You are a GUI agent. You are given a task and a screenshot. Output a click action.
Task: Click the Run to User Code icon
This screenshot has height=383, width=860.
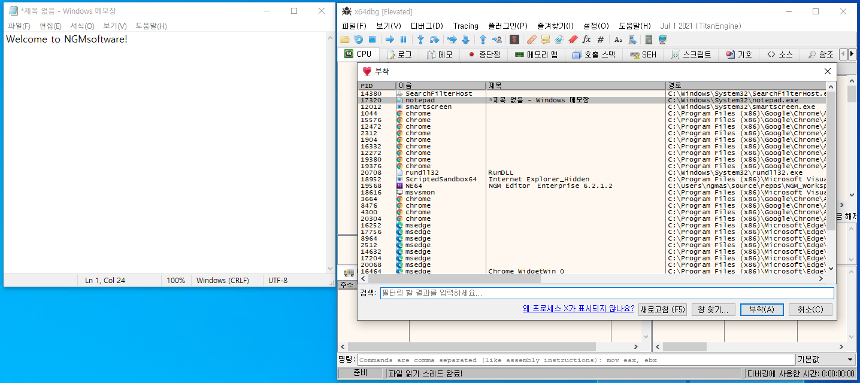tap(496, 39)
